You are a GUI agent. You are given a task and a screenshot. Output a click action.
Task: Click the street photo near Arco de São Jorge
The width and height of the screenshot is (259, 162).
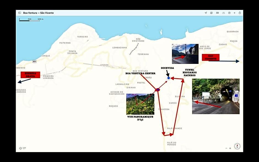[185, 54]
